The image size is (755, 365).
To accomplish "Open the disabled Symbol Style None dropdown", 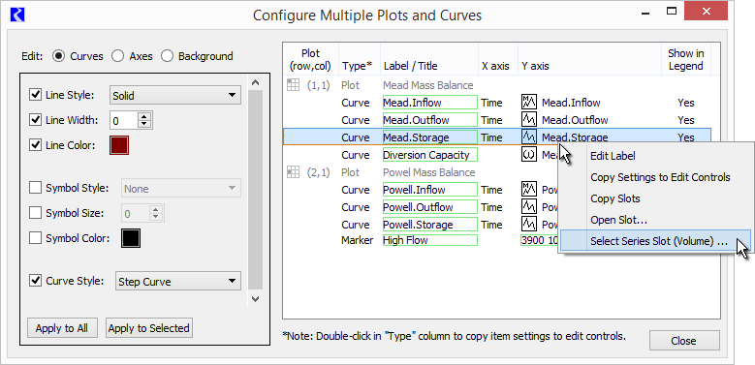I will coord(180,189).
